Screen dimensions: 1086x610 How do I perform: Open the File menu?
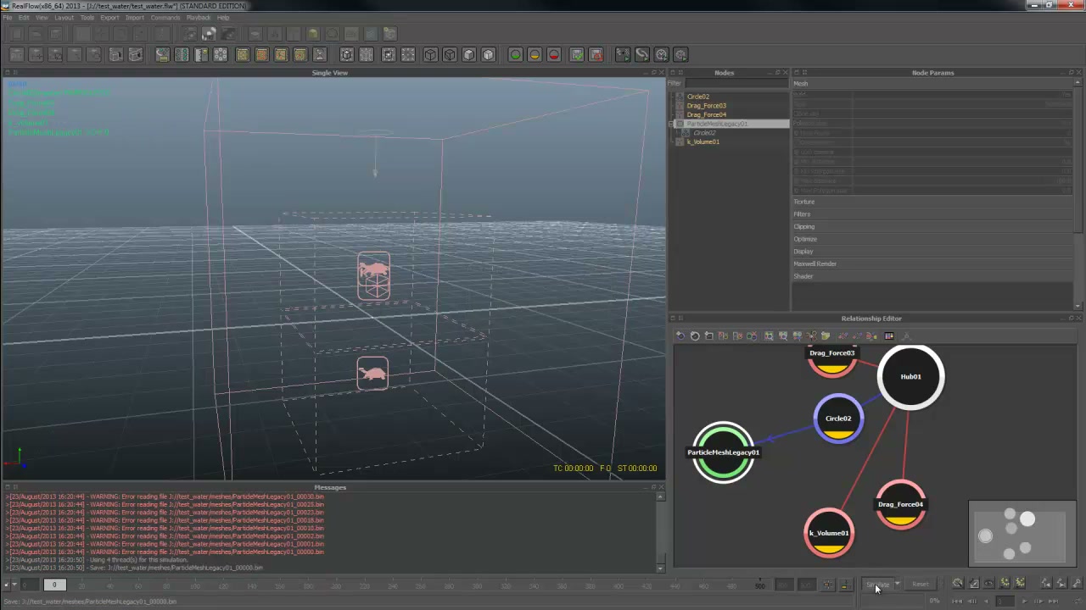click(x=8, y=18)
